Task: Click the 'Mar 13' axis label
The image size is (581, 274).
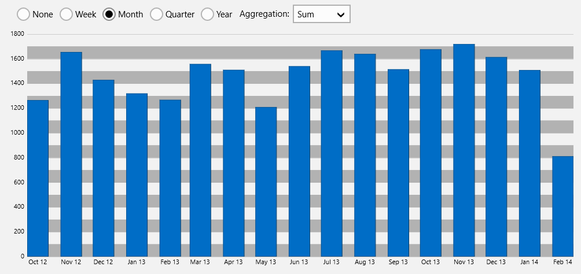Action: [200, 262]
